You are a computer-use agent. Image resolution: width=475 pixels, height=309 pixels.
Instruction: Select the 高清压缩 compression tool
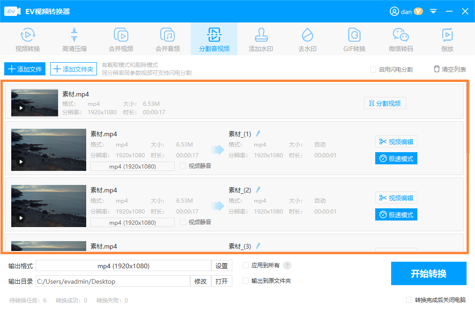coord(74,39)
